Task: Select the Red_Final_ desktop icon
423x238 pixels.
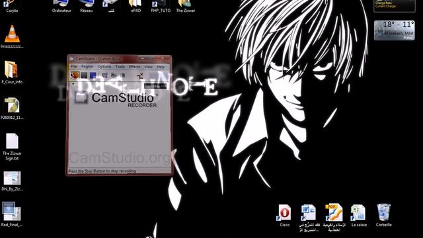Action: (12, 214)
